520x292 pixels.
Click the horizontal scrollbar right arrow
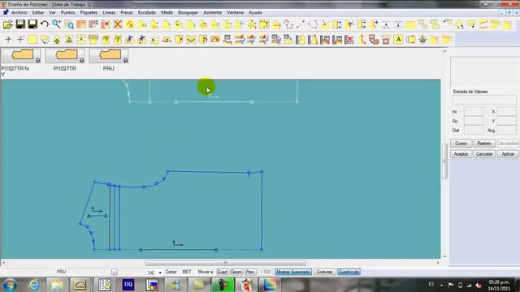438,263
